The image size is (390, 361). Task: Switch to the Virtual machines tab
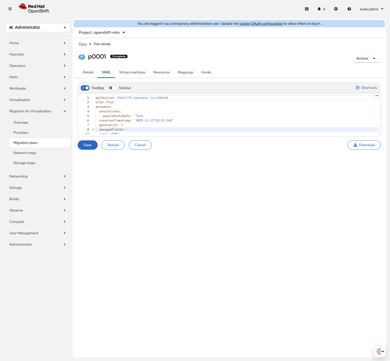[x=132, y=72]
